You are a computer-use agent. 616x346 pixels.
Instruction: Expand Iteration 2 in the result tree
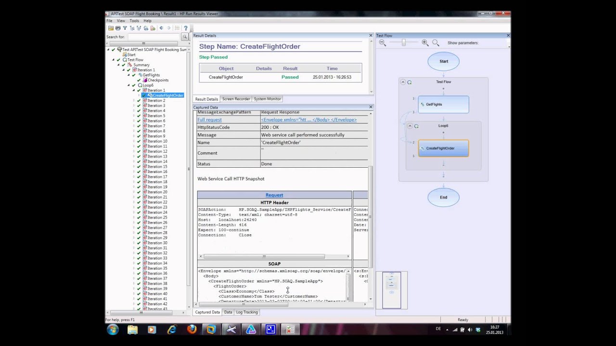pos(134,100)
